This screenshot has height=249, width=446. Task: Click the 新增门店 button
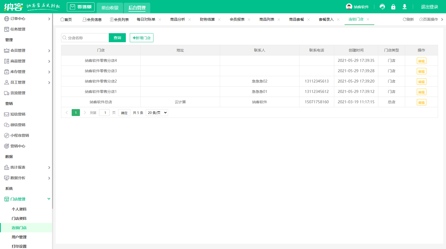click(141, 38)
